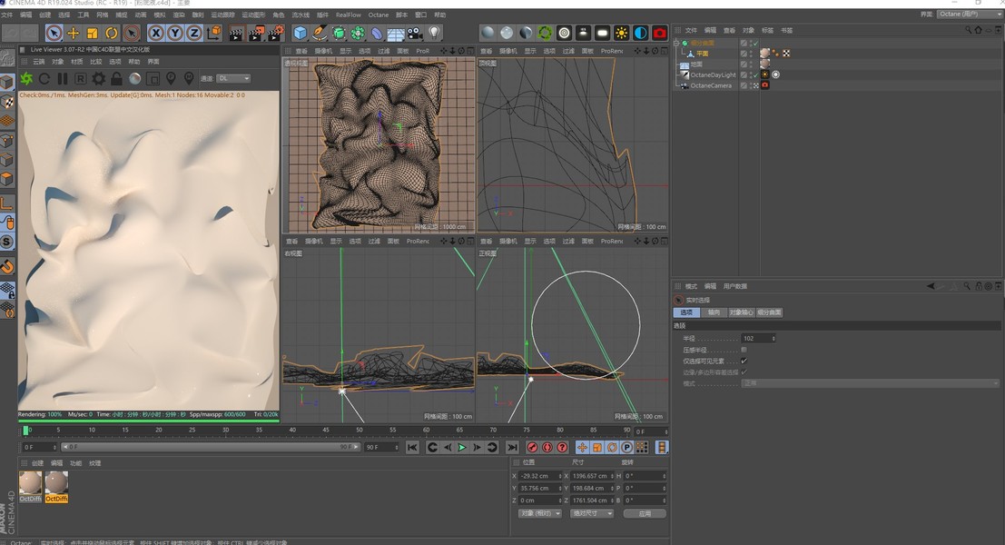
Task: Collapse the 细分曲面 object tree node
Action: 677,43
